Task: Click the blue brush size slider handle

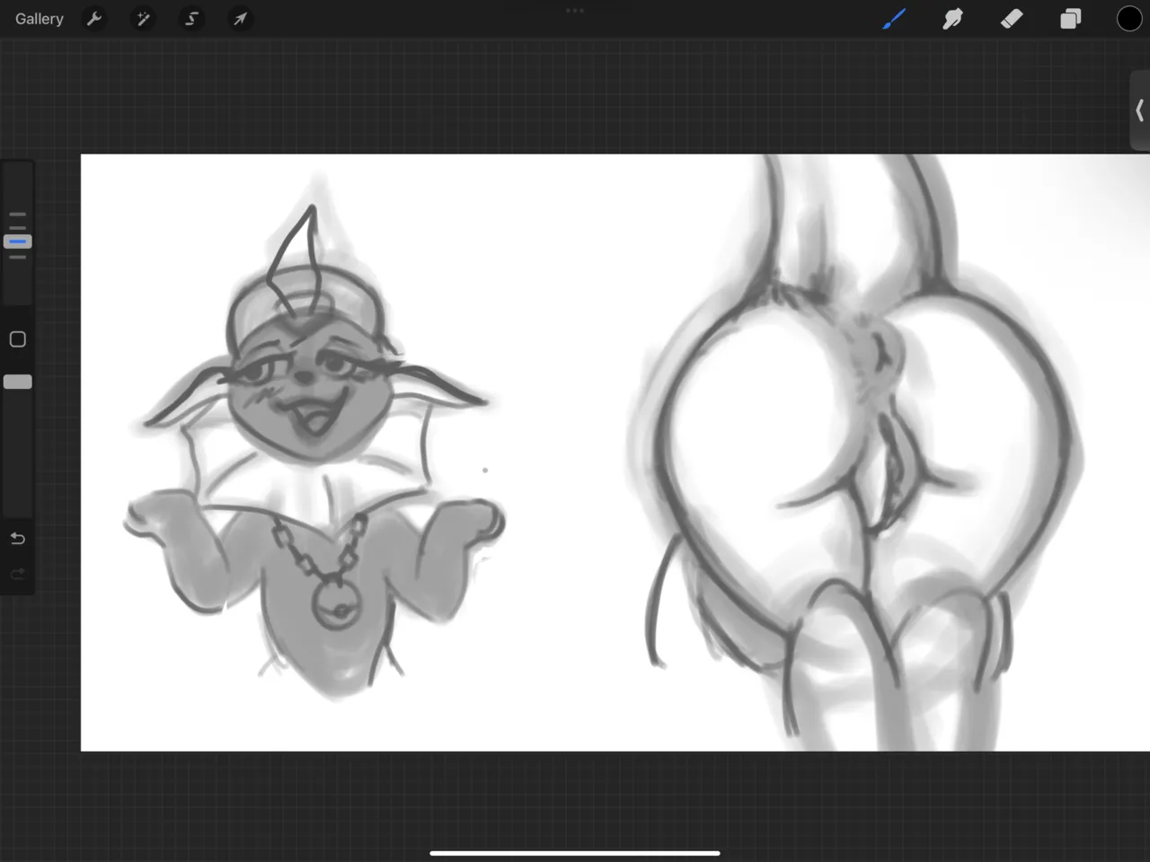Action: tap(18, 242)
